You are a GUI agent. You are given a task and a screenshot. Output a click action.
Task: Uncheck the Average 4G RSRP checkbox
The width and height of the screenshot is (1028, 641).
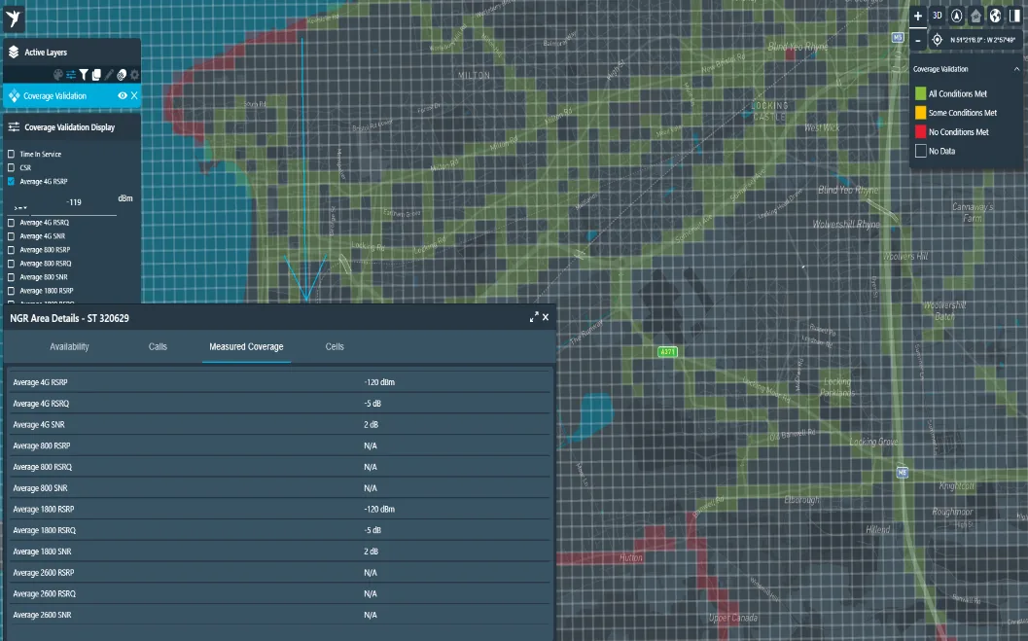point(11,182)
